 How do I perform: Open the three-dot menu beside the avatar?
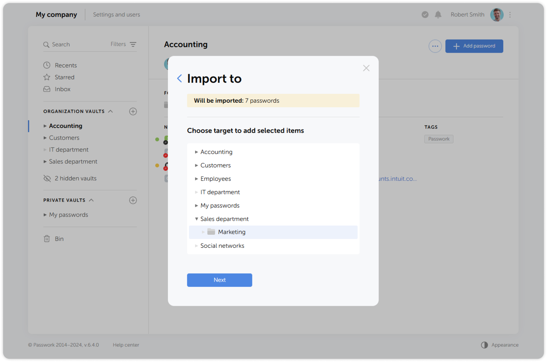[510, 15]
